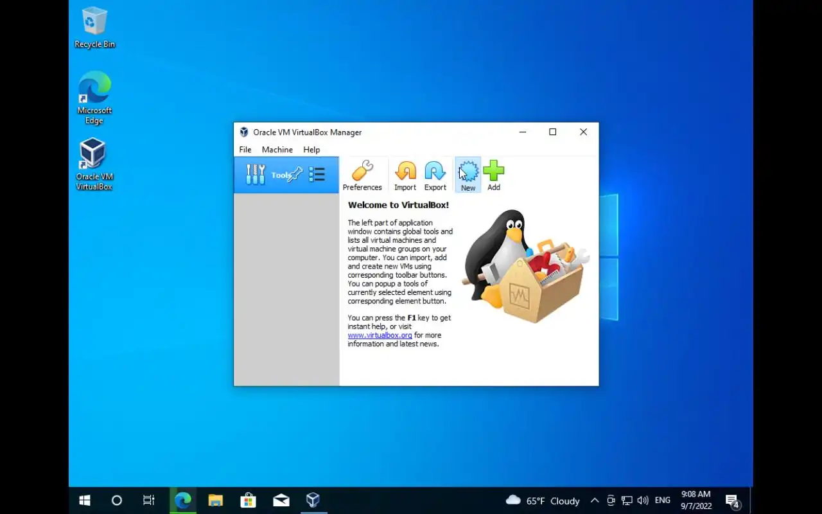Open the volume speaker tray icon
The height and width of the screenshot is (514, 822).
click(643, 501)
